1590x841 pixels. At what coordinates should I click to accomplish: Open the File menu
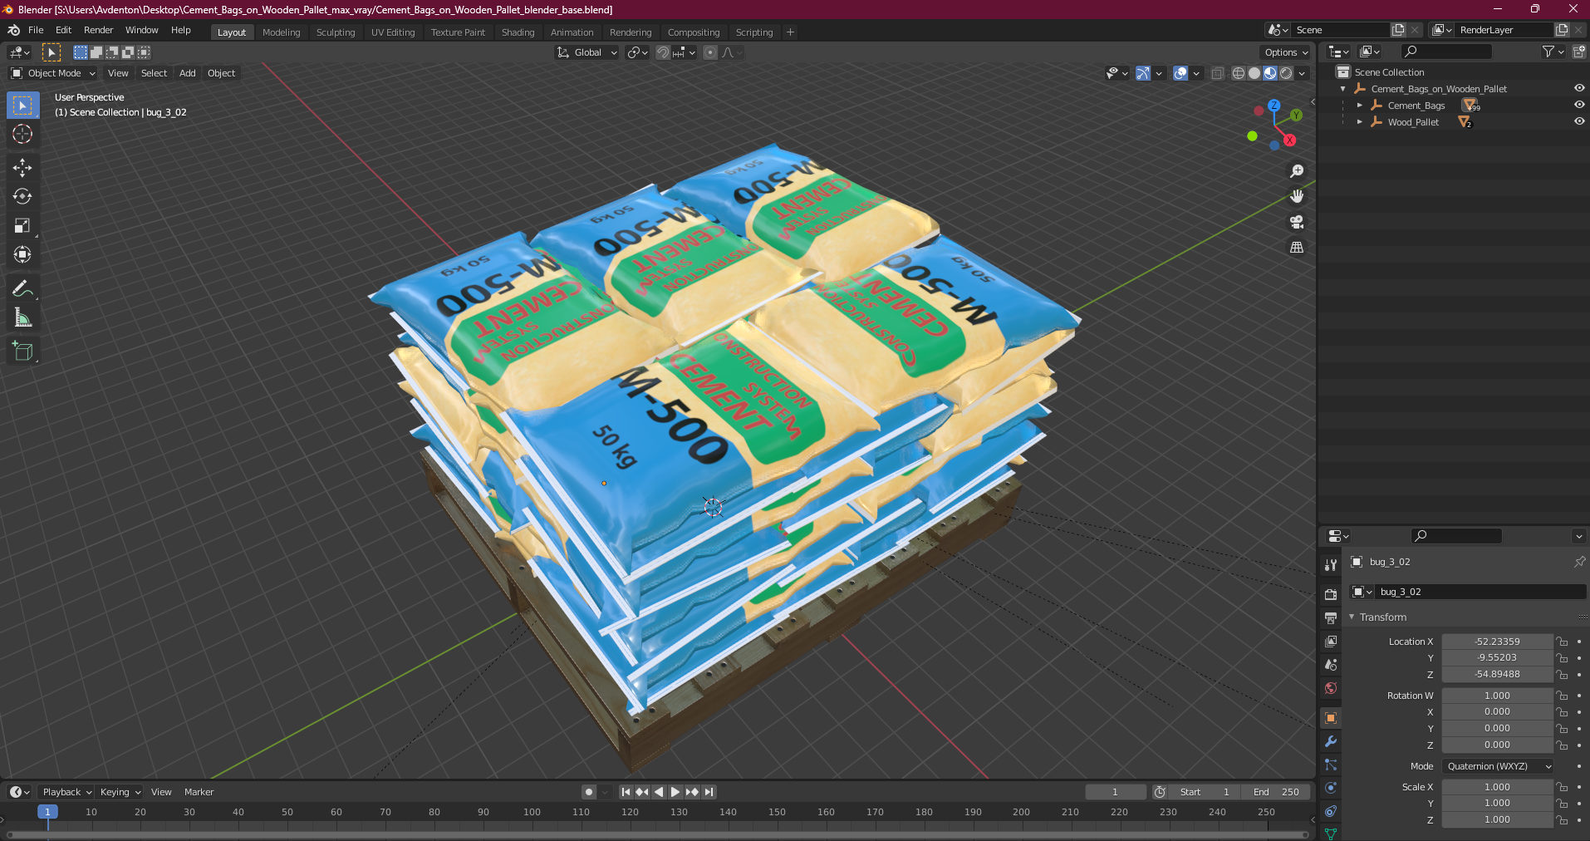pyautogui.click(x=36, y=30)
